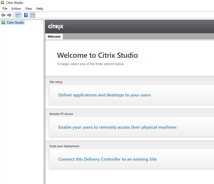Screen dimensions: 214x184
Task: Toggle the Show/Hide Console Tree icon
Action: 18,15
